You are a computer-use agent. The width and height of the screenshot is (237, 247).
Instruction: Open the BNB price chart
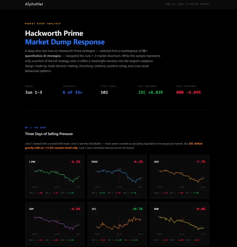tap(181, 225)
